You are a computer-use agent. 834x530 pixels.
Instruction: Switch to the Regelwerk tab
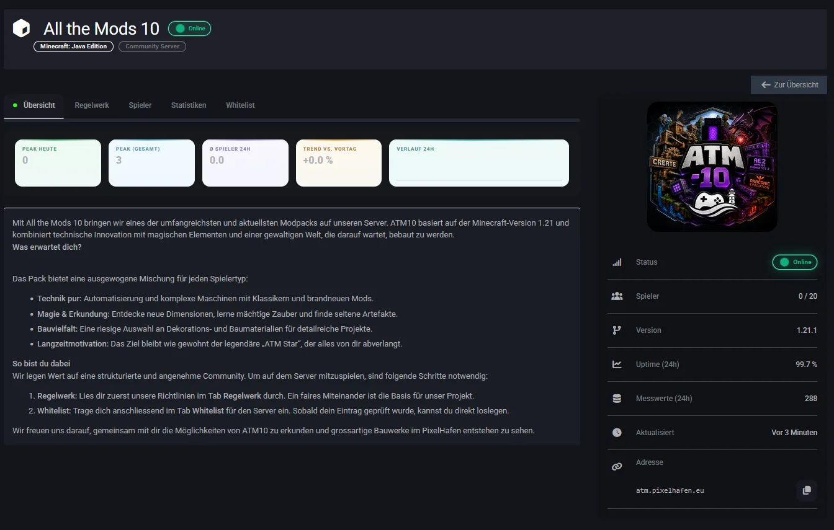click(x=92, y=105)
